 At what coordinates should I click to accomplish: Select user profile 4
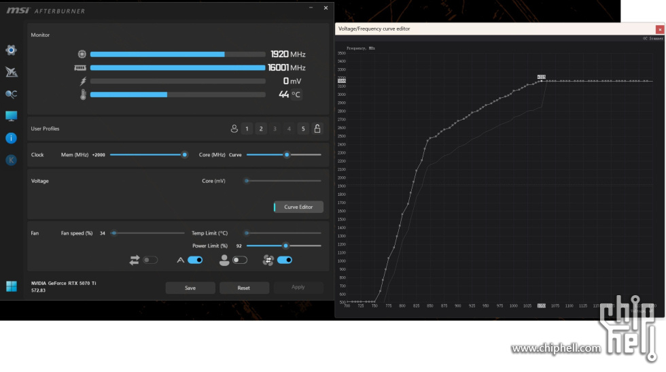[x=289, y=129]
